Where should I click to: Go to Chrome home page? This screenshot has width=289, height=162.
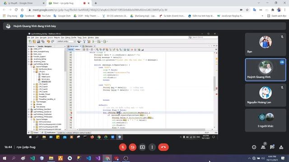[x=22, y=10]
